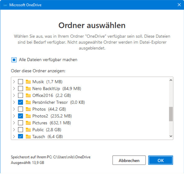Click the Photos (44,2 GB) folder icon

coord(28,109)
